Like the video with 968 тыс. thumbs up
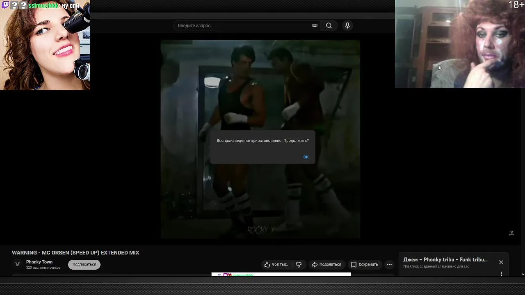The height and width of the screenshot is (295, 525). point(276,265)
